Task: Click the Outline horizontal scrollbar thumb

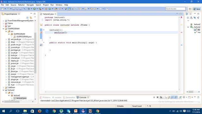Action: 191,92
